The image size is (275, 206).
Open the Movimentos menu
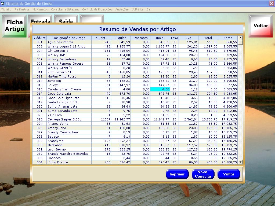pos(40,9)
